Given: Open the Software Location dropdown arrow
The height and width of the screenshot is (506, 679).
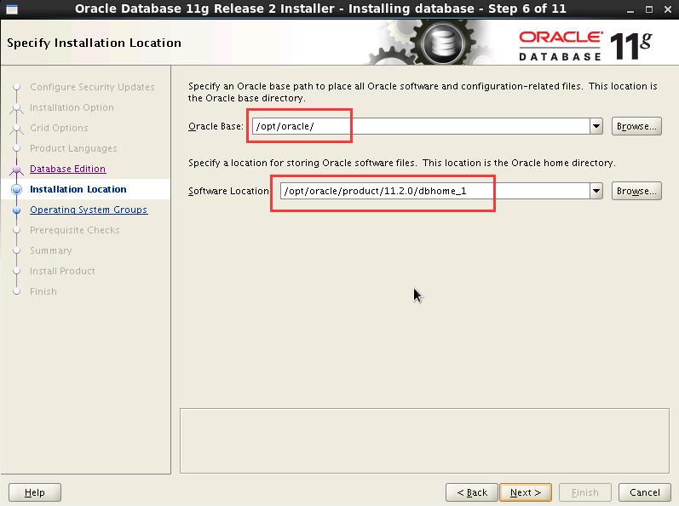Looking at the screenshot, I should click(x=596, y=191).
